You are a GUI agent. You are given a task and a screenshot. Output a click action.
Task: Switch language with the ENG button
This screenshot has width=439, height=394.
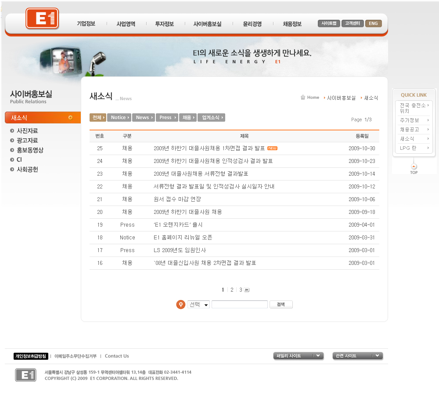(x=373, y=23)
